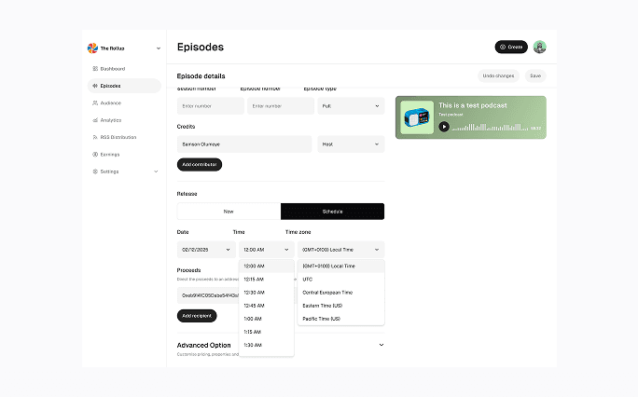
Task: Open the Episodes section
Action: 124,86
